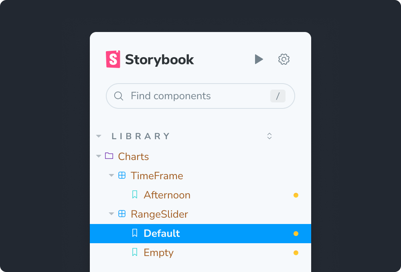Toggle expand-all chevrons beside LIBRARY
The height and width of the screenshot is (272, 401).
click(269, 136)
